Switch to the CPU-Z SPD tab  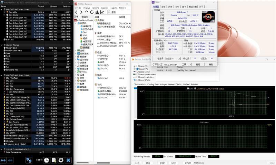(177, 7)
